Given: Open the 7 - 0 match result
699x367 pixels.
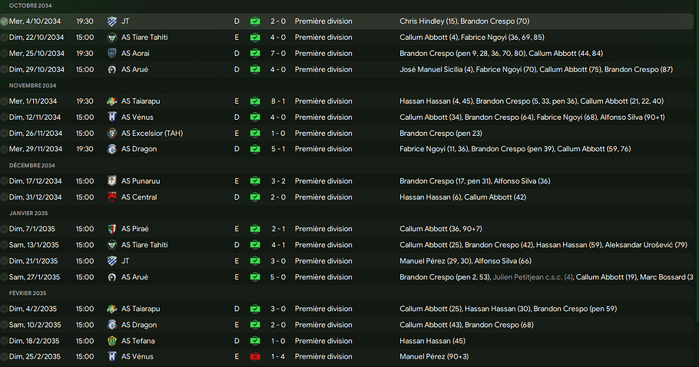Looking at the screenshot, I should pyautogui.click(x=277, y=53).
